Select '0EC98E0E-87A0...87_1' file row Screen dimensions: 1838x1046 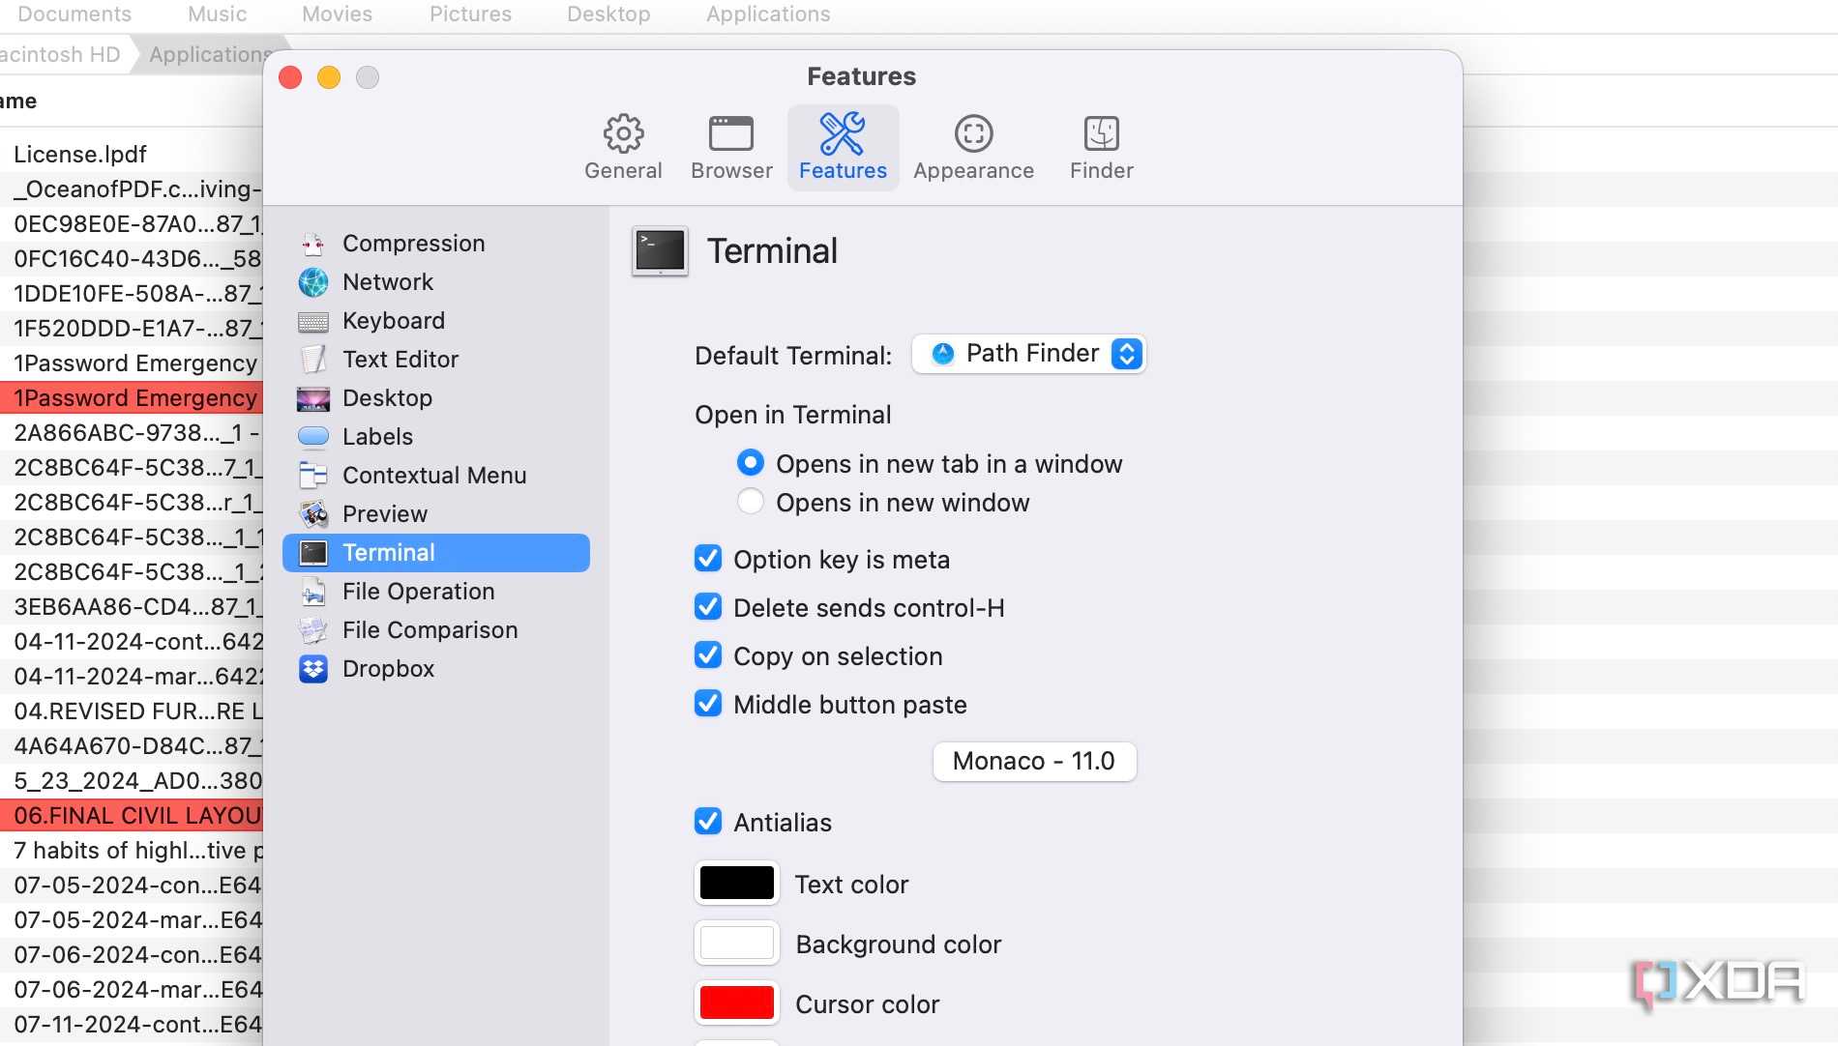coord(132,224)
